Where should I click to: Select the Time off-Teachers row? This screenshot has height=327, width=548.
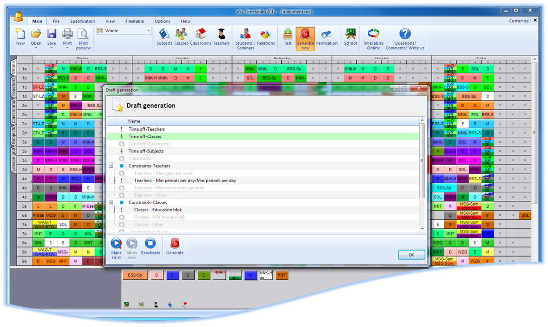click(x=146, y=129)
